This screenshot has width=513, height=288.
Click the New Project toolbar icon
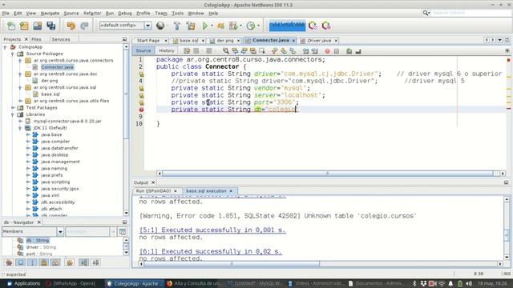tap(24, 26)
